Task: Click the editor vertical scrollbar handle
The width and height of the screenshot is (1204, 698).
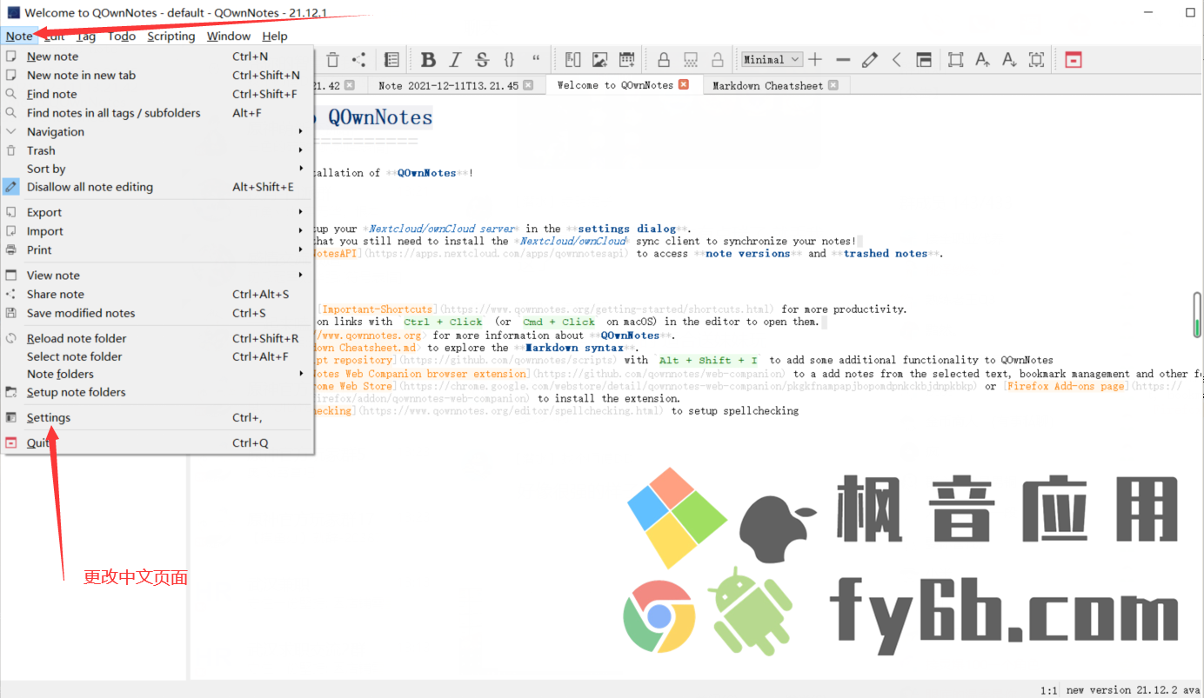Action: pyautogui.click(x=1197, y=315)
